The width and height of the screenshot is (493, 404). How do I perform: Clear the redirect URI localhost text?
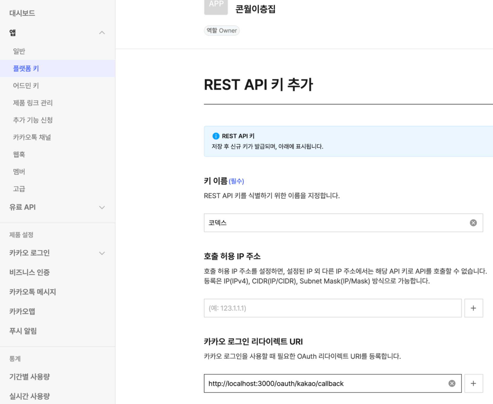(x=452, y=383)
